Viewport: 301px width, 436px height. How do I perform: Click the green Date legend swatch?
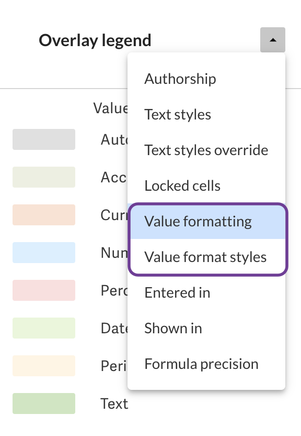[x=43, y=328]
